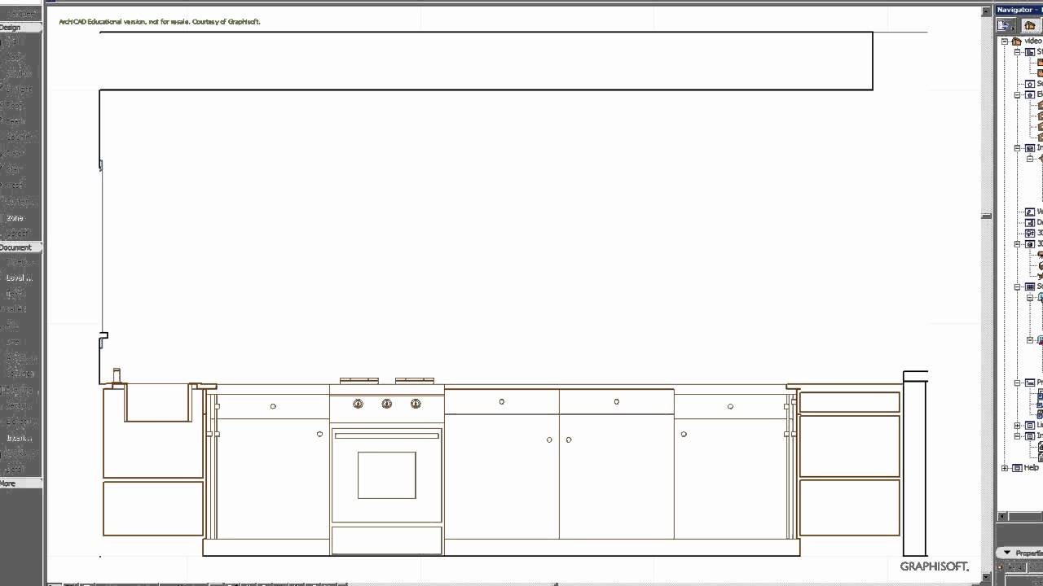Image resolution: width=1043 pixels, height=586 pixels.
Task: Select the Roof tool
Action: (x=20, y=105)
